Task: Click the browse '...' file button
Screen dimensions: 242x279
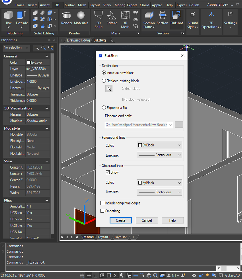Action: (179, 125)
